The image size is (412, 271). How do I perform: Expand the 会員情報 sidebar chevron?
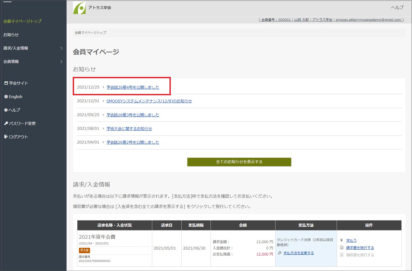coord(61,62)
